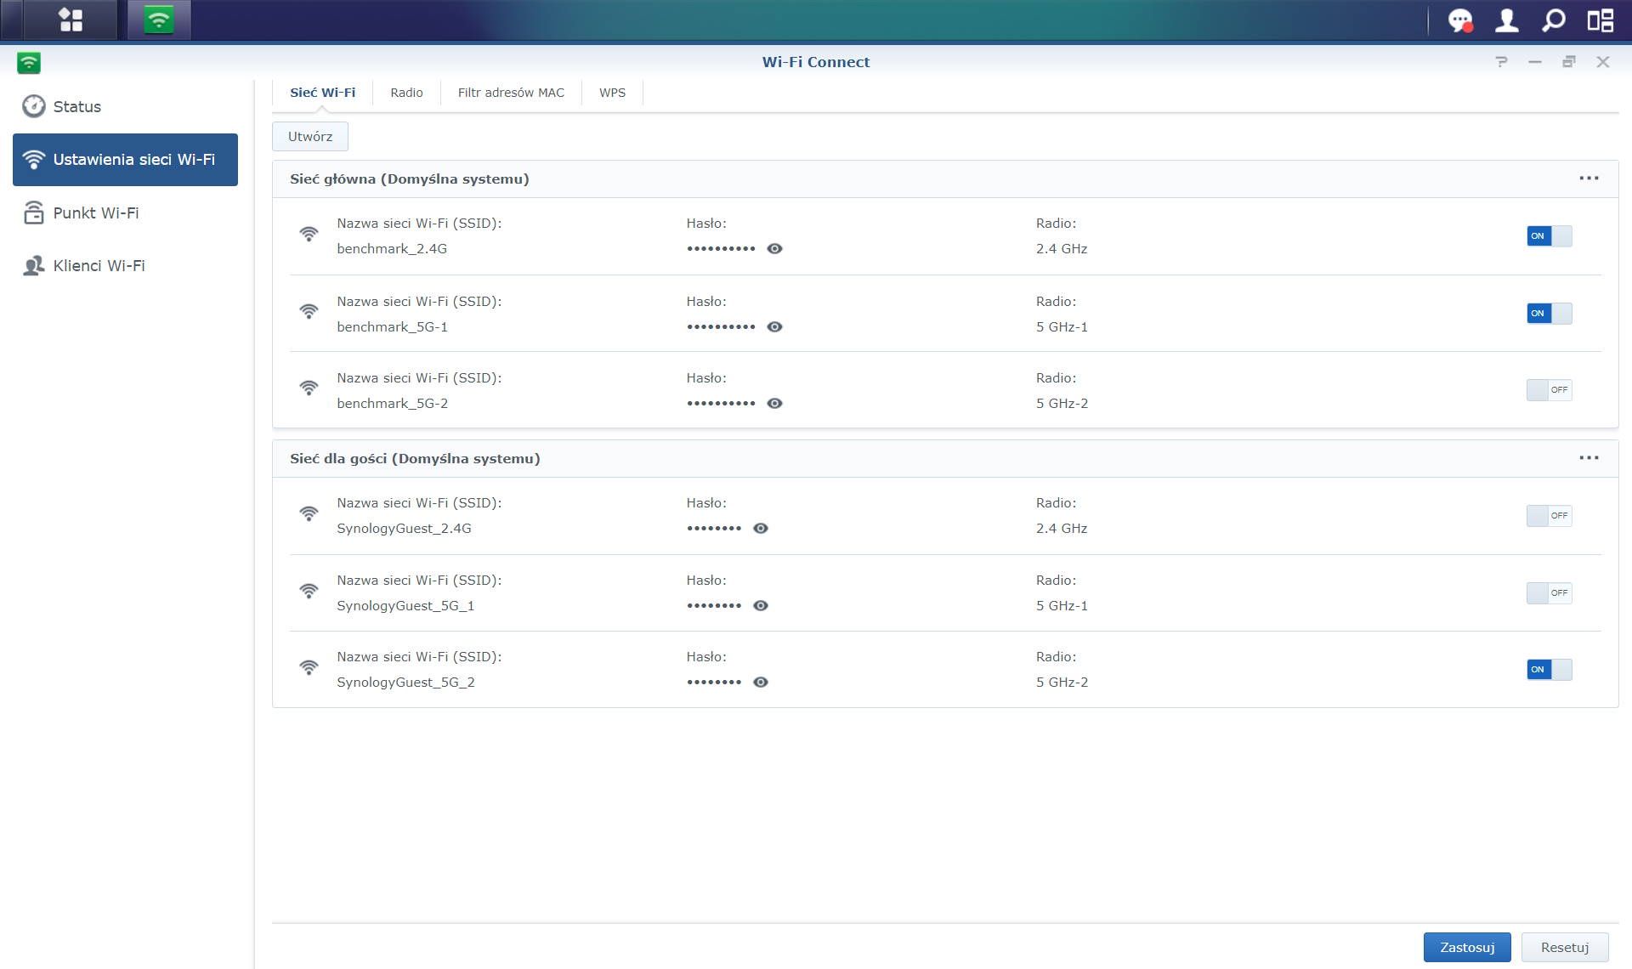This screenshot has height=969, width=1632.
Task: Select Ustawienia sieci Wi-Fi in sidebar
Action: [125, 160]
